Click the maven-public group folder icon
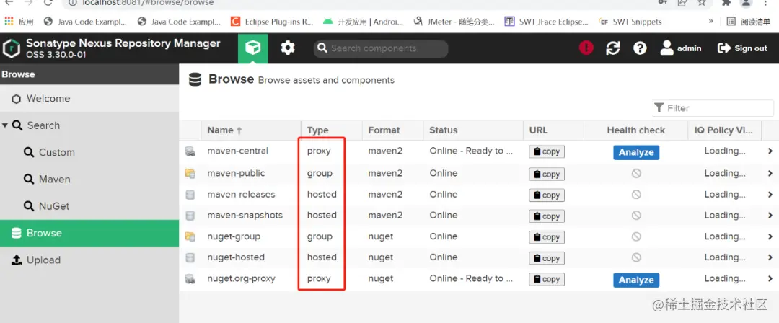The height and width of the screenshot is (323, 779). (190, 174)
